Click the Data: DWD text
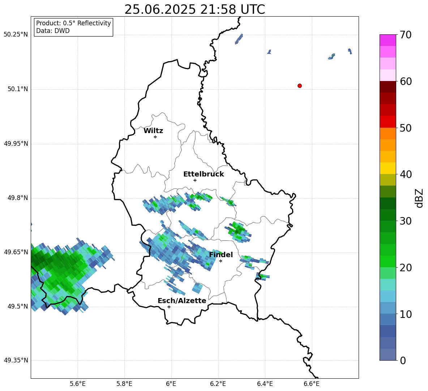 pyautogui.click(x=53, y=31)
